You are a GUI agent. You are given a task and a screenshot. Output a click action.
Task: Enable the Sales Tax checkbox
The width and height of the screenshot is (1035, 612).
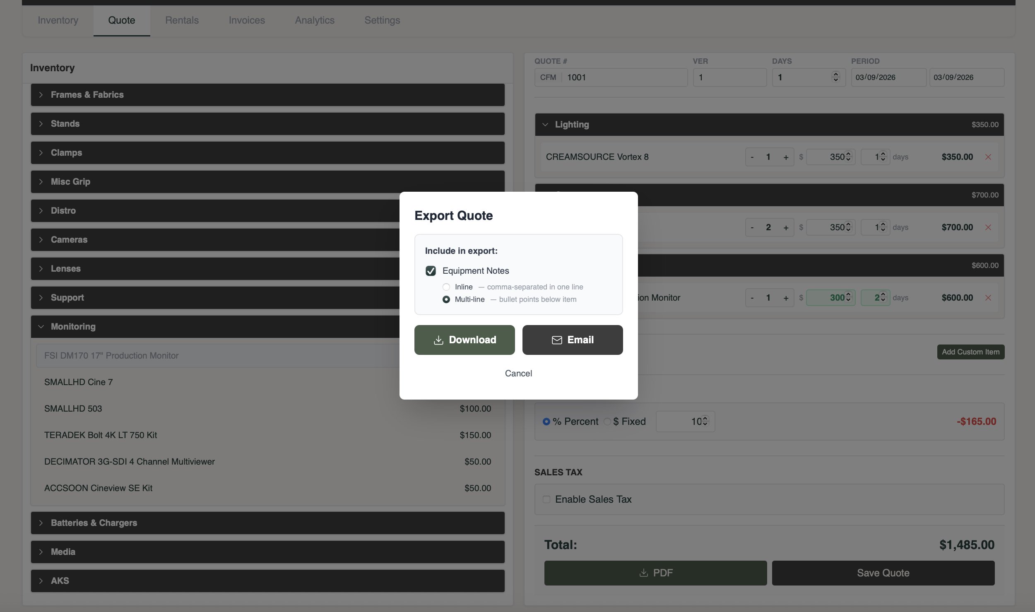[x=546, y=499]
